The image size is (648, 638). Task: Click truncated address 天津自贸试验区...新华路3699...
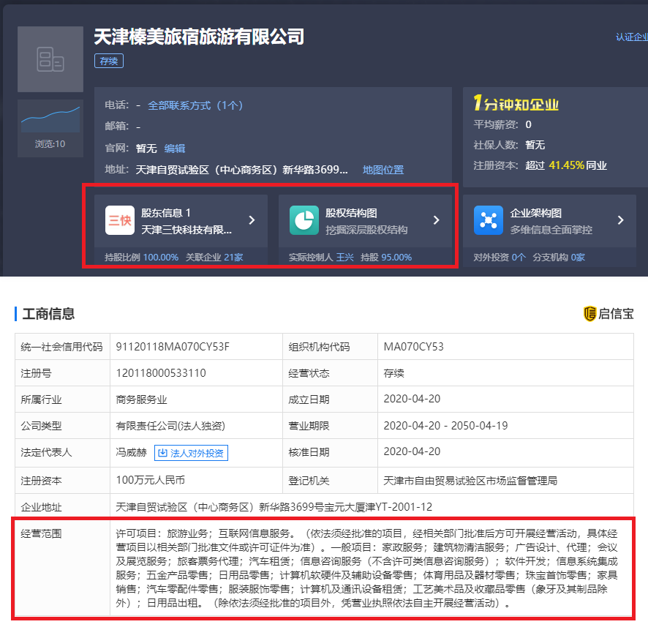click(242, 170)
